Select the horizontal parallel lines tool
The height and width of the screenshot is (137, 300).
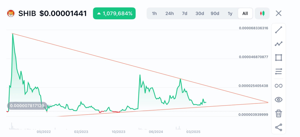tap(279, 71)
